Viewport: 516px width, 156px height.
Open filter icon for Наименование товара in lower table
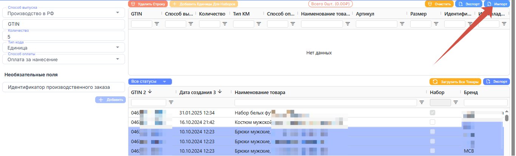(x=422, y=102)
